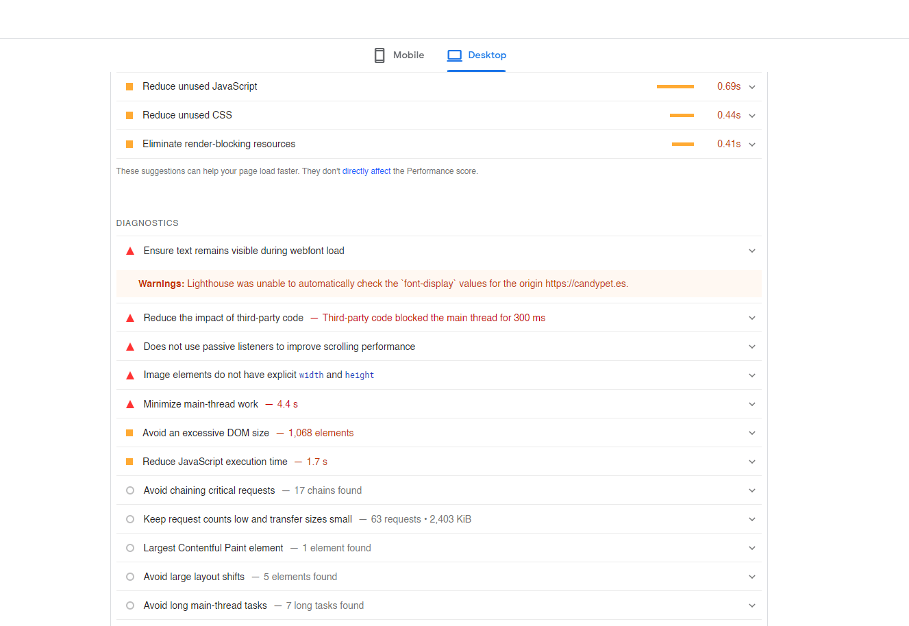Switch to the Mobile tab
The width and height of the screenshot is (909, 626).
tap(399, 55)
